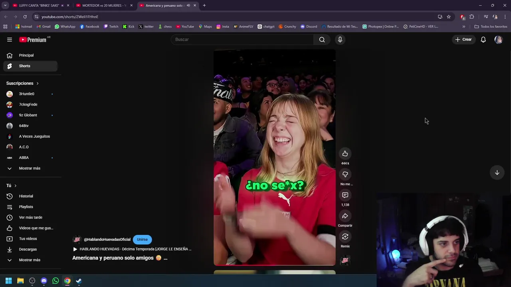Click the browser address bar URL
Image resolution: width=511 pixels, height=287 pixels.
point(70,17)
